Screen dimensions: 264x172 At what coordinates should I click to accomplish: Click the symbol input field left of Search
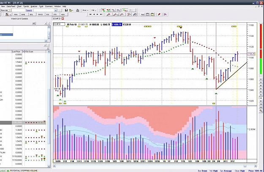tap(18, 11)
